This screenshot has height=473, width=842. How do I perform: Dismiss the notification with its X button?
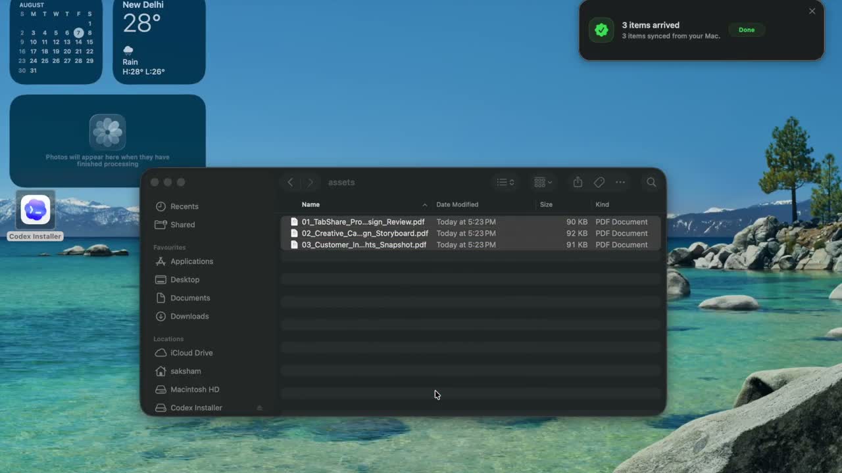(x=812, y=11)
